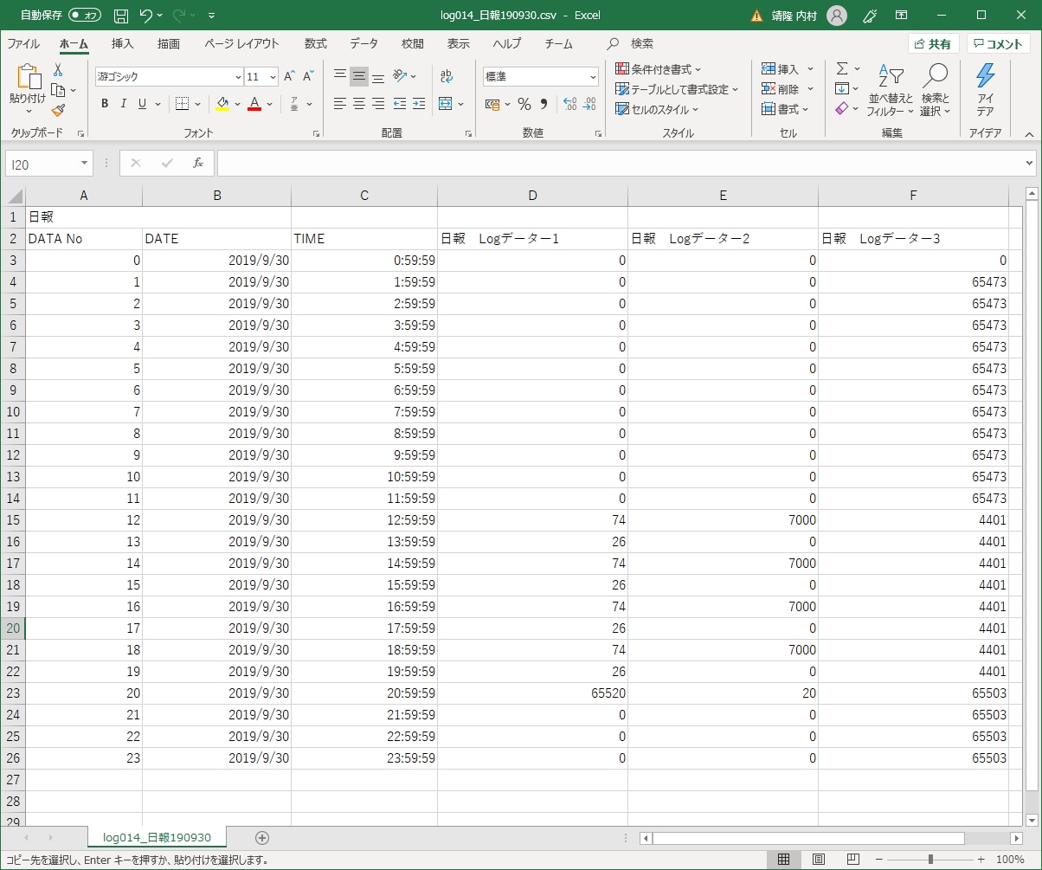This screenshot has height=870, width=1042.
Task: Expand the number format dropdown (標準)
Action: [593, 77]
